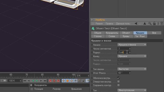Select the Крышки tab
The height and width of the screenshot is (92, 164).
pos(140,33)
